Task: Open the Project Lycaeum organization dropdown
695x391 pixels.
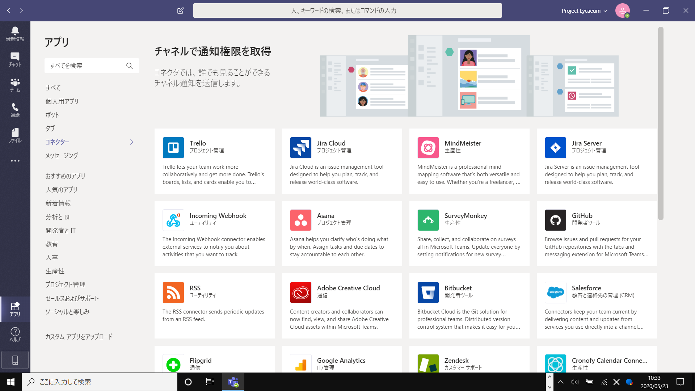Action: tap(584, 10)
